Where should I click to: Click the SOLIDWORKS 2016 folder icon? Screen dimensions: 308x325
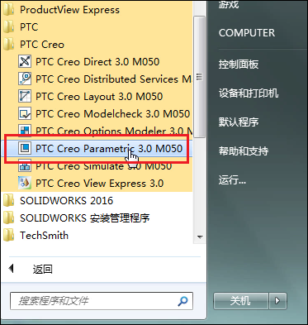click(x=8, y=200)
